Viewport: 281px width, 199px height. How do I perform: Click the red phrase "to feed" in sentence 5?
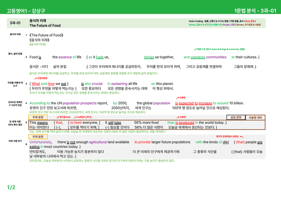click(x=76, y=122)
